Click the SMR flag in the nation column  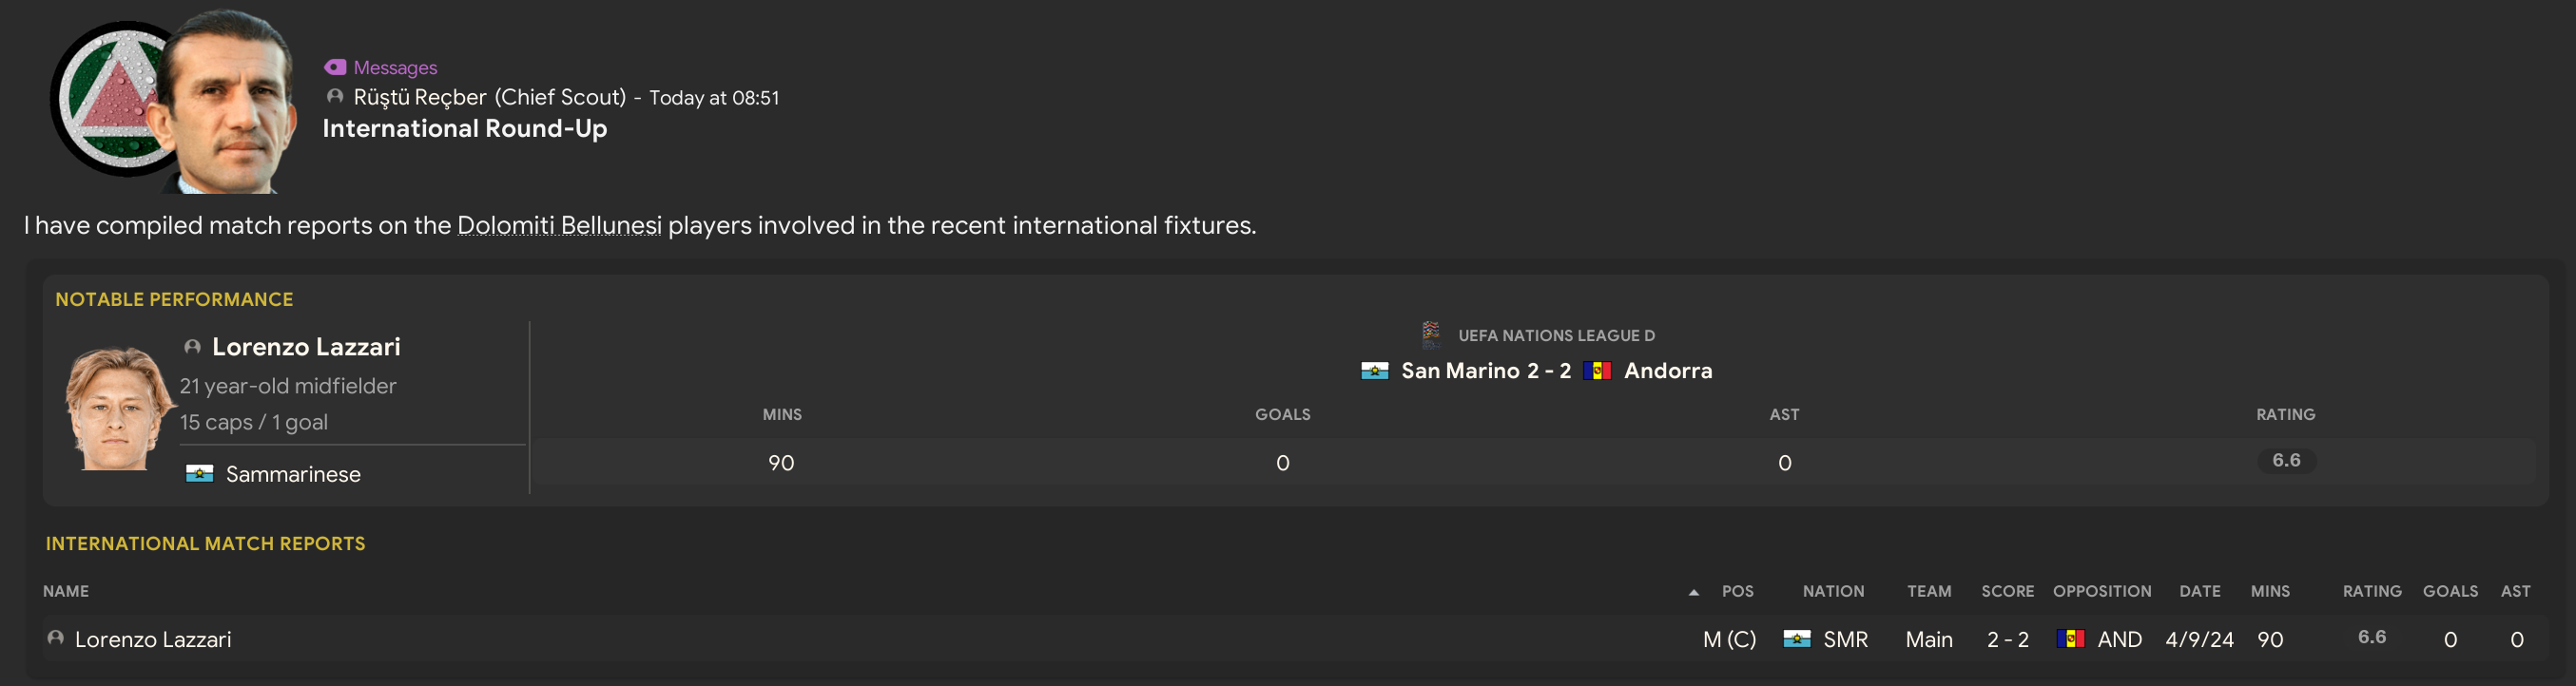[x=1797, y=639]
